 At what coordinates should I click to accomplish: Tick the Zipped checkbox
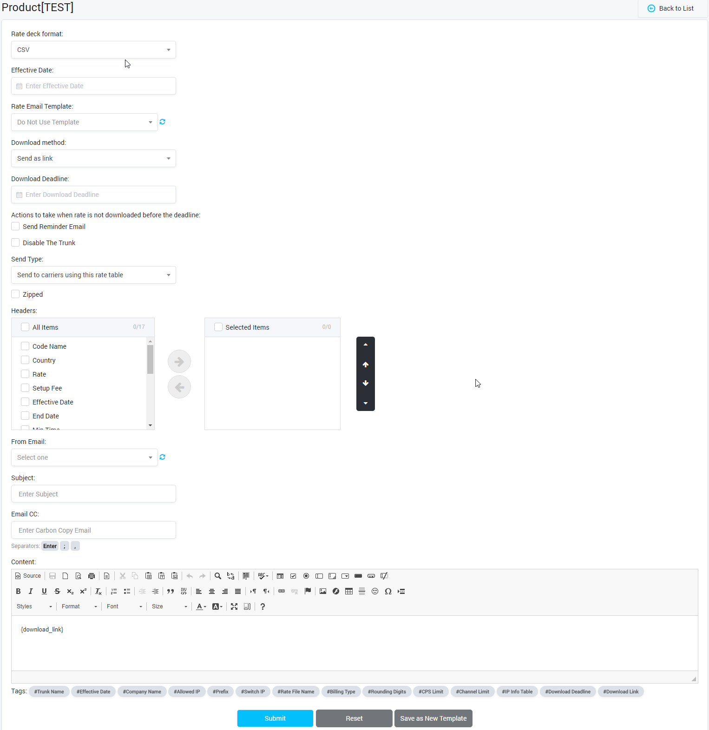tap(16, 294)
